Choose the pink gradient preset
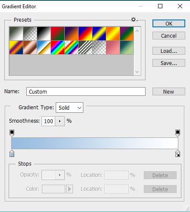The height and width of the screenshot is (212, 190). (x=113, y=47)
